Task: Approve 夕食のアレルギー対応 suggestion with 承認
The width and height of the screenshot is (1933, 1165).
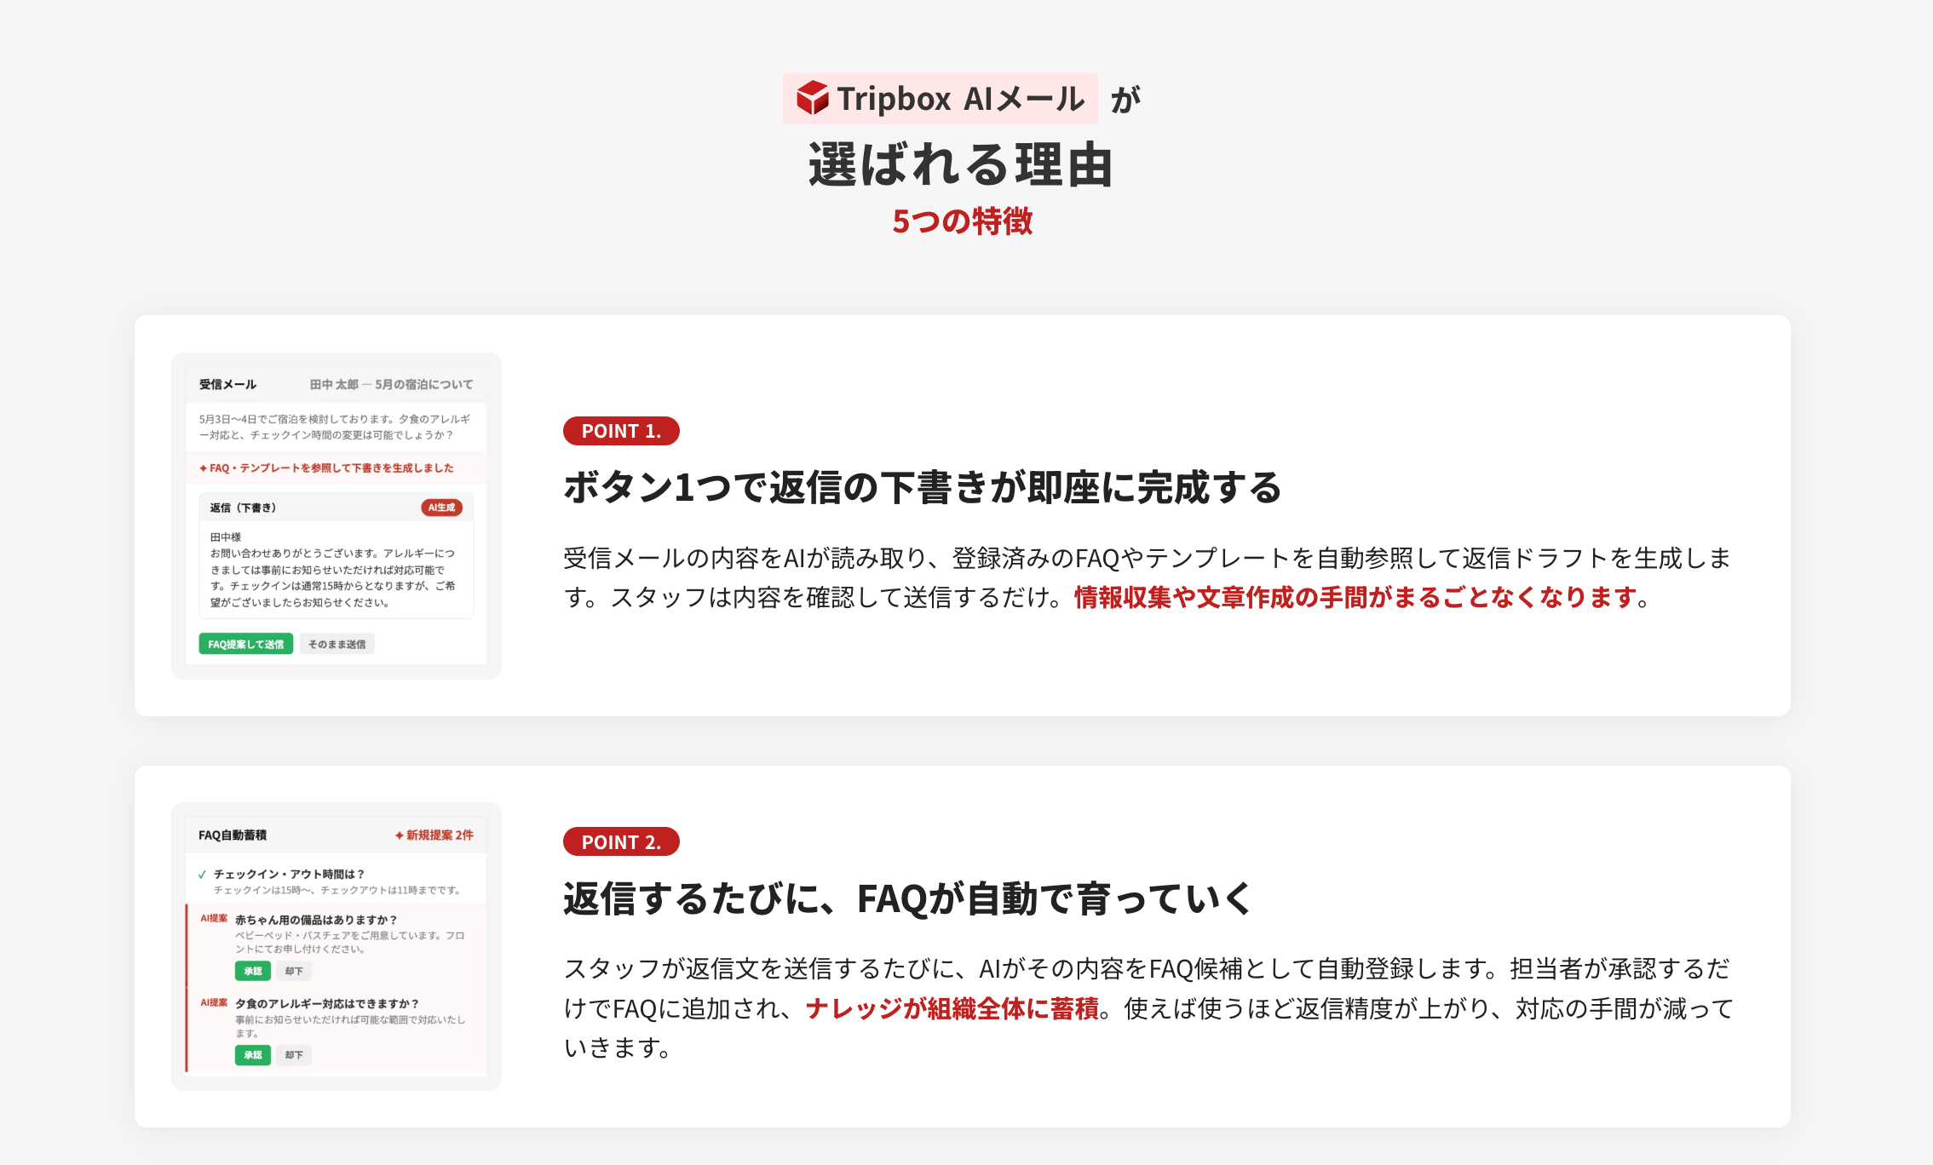Action: (x=253, y=1055)
